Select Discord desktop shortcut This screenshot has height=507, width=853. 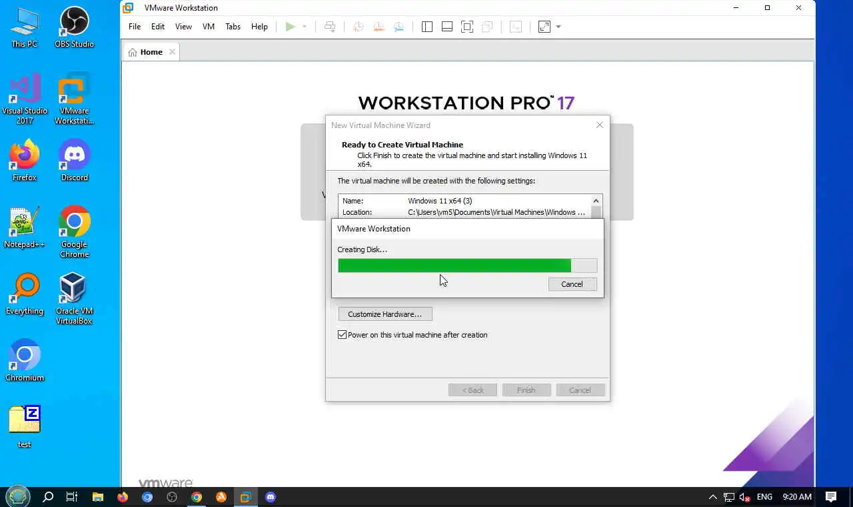pyautogui.click(x=75, y=161)
